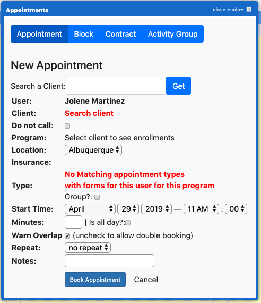Enable the Do not call checkbox
The image size is (261, 303).
pos(67,126)
